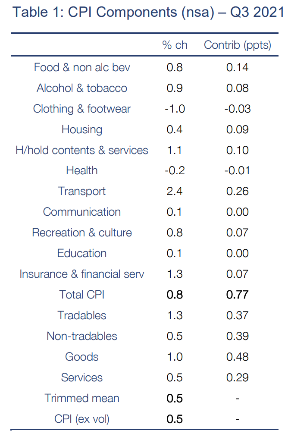Select the Goods contribution value 0.48

coord(237,357)
